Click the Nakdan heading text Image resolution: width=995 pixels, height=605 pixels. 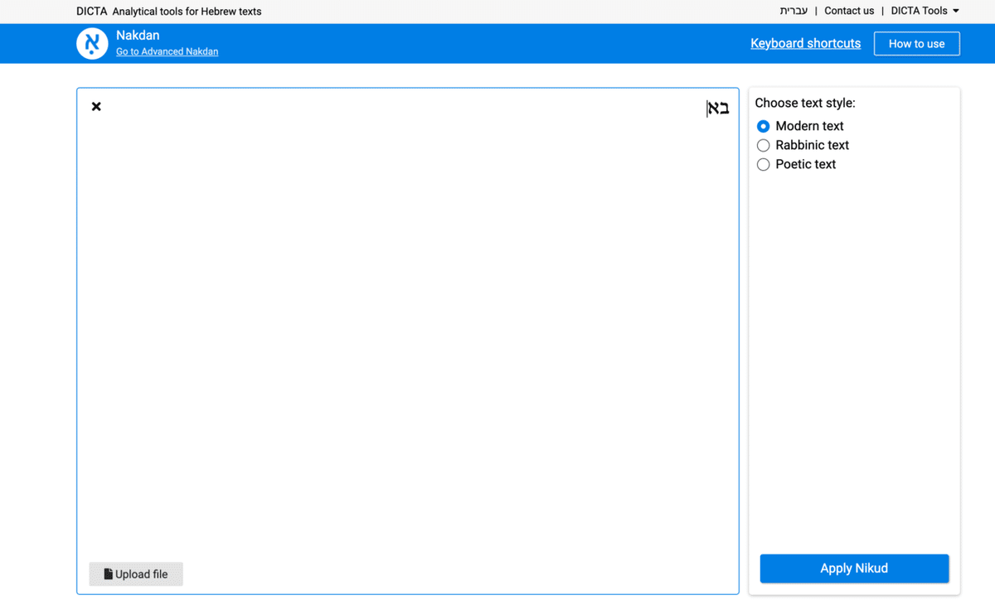pos(138,36)
